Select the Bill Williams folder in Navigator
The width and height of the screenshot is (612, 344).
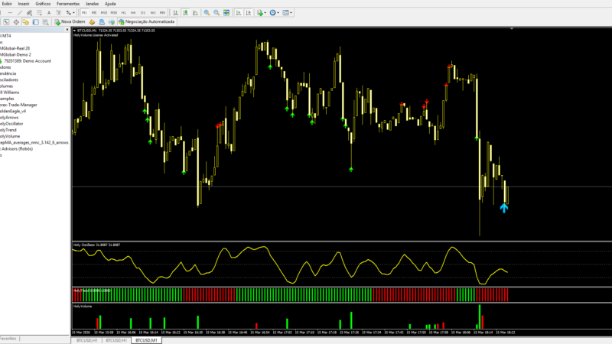[x=10, y=92]
